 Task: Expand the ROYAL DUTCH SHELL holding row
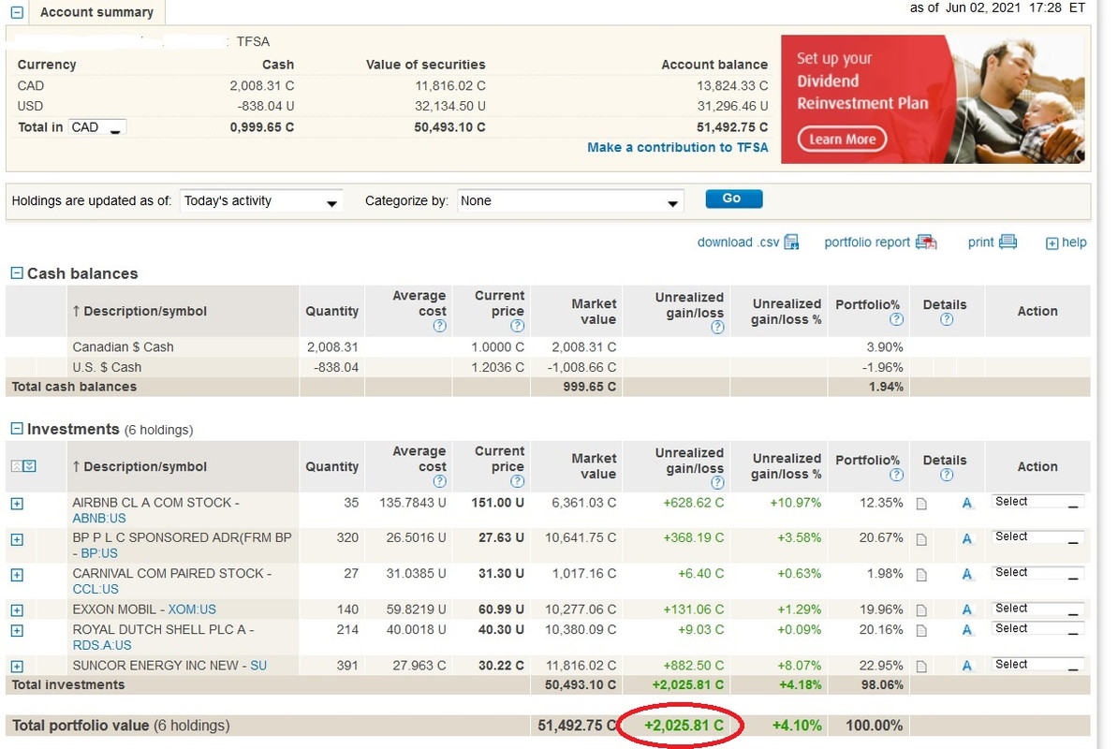[x=17, y=631]
